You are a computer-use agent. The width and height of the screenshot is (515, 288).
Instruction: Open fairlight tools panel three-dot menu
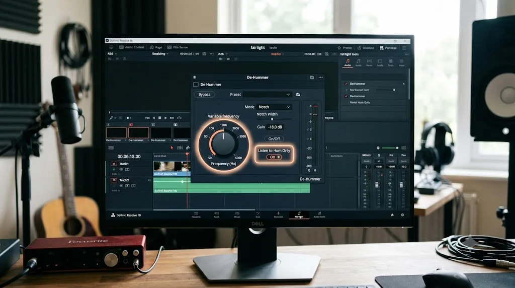(406, 54)
